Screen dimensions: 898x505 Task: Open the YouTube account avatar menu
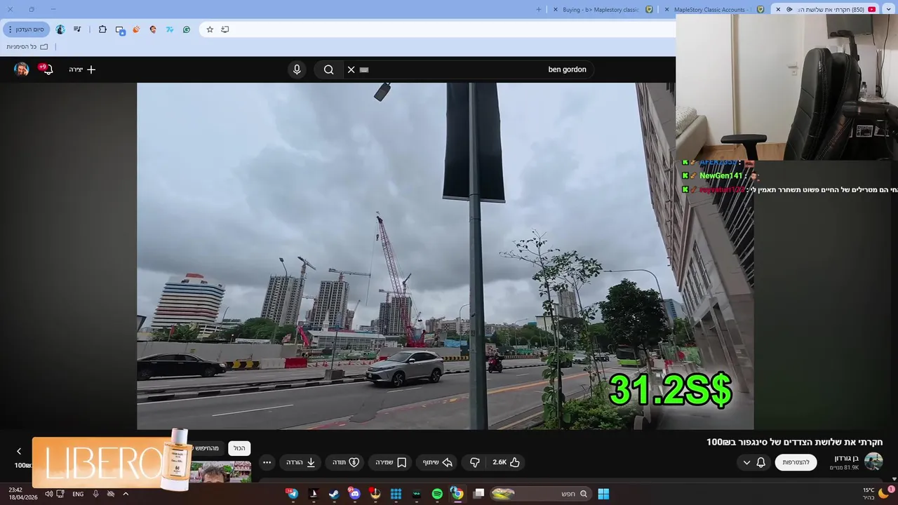pos(22,69)
